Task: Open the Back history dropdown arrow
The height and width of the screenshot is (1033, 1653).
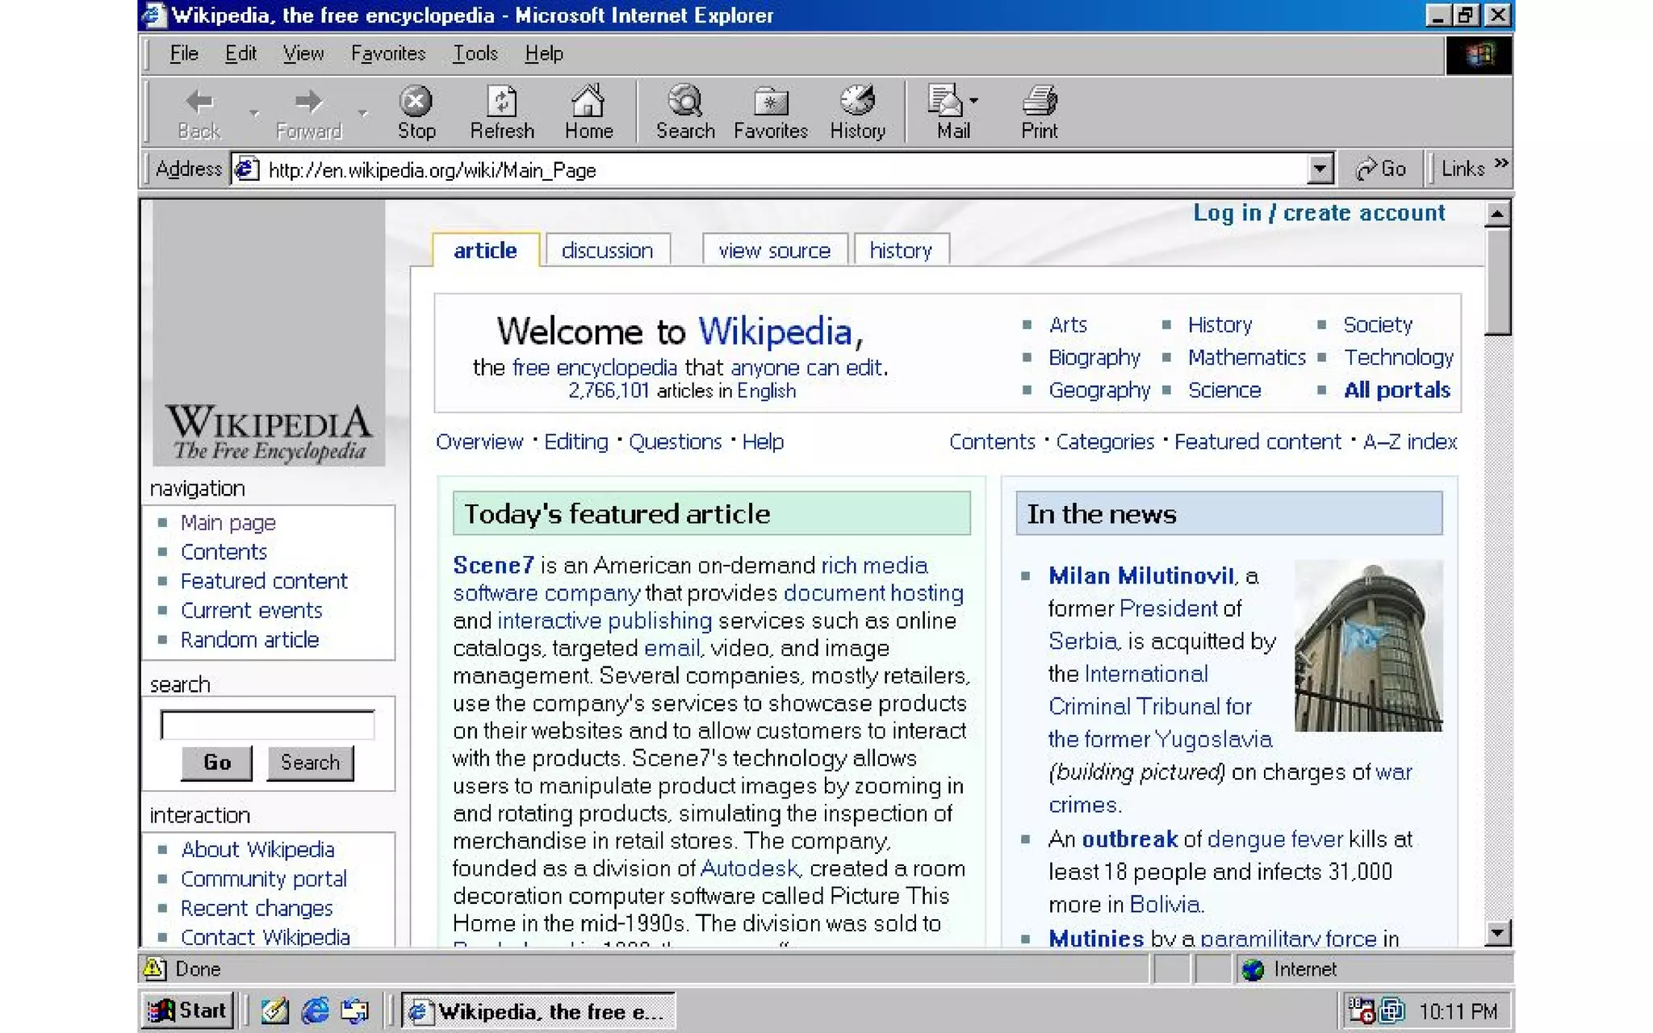Action: (x=254, y=113)
